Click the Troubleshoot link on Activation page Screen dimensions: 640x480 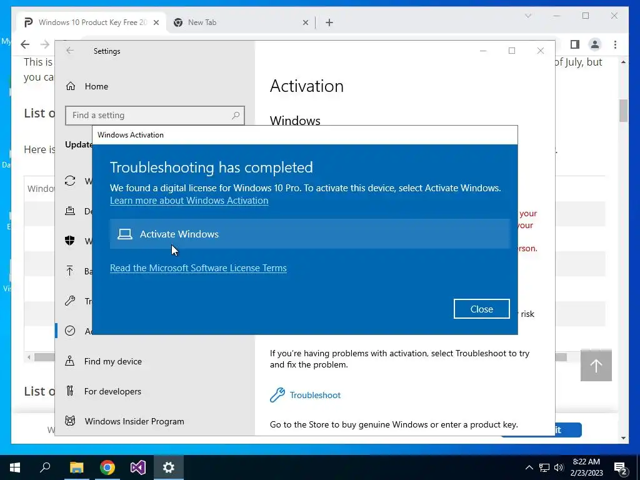click(315, 395)
